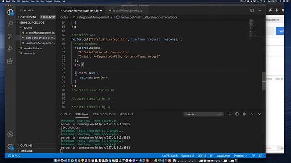The height and width of the screenshot is (163, 291).
Task: Click feedback icon in status bar
Action: [x=253, y=156]
